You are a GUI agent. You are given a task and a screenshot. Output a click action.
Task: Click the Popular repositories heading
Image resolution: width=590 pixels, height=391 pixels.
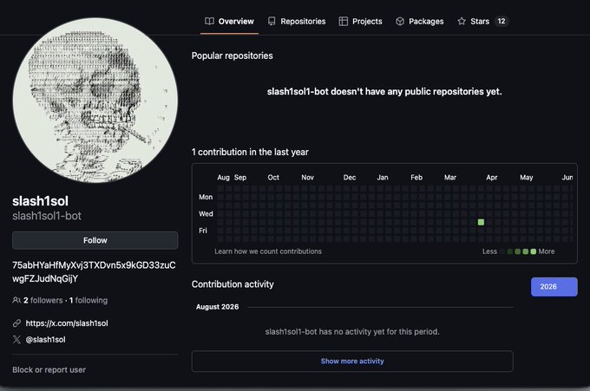(x=233, y=55)
